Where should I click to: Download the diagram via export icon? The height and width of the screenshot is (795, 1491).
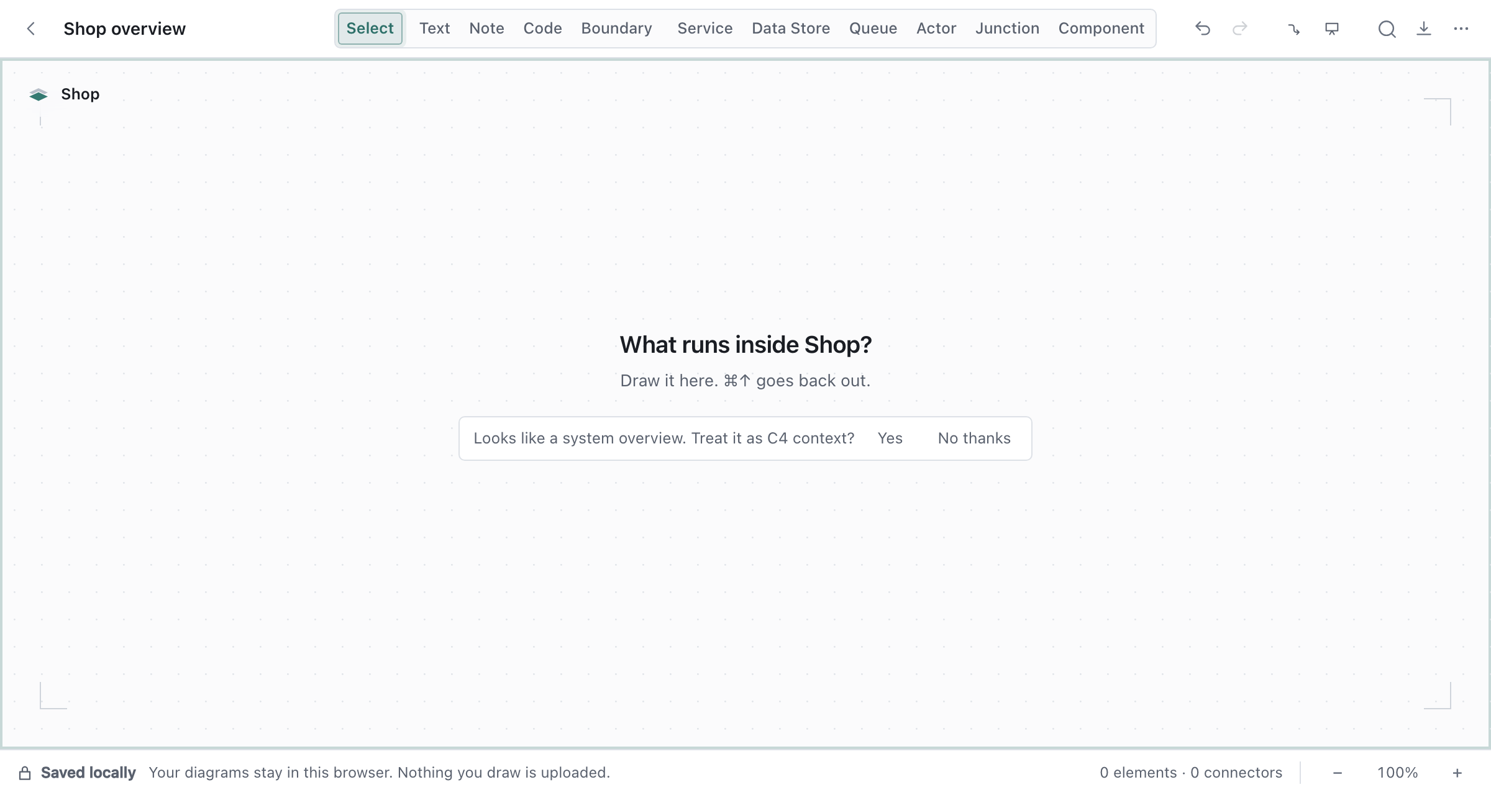click(1424, 29)
